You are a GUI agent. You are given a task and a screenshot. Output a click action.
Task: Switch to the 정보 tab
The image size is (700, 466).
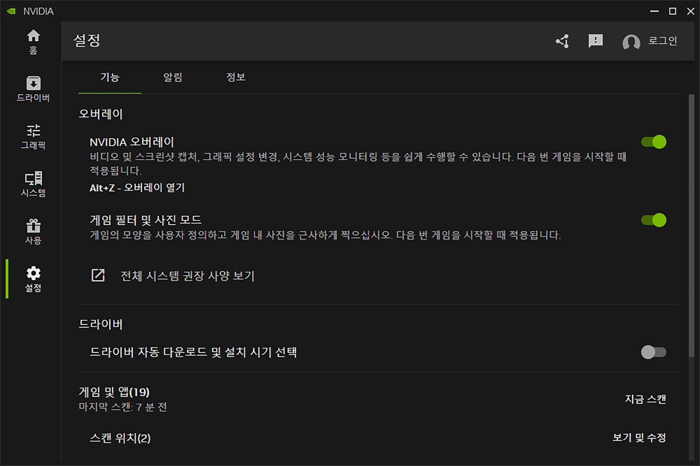tap(236, 77)
